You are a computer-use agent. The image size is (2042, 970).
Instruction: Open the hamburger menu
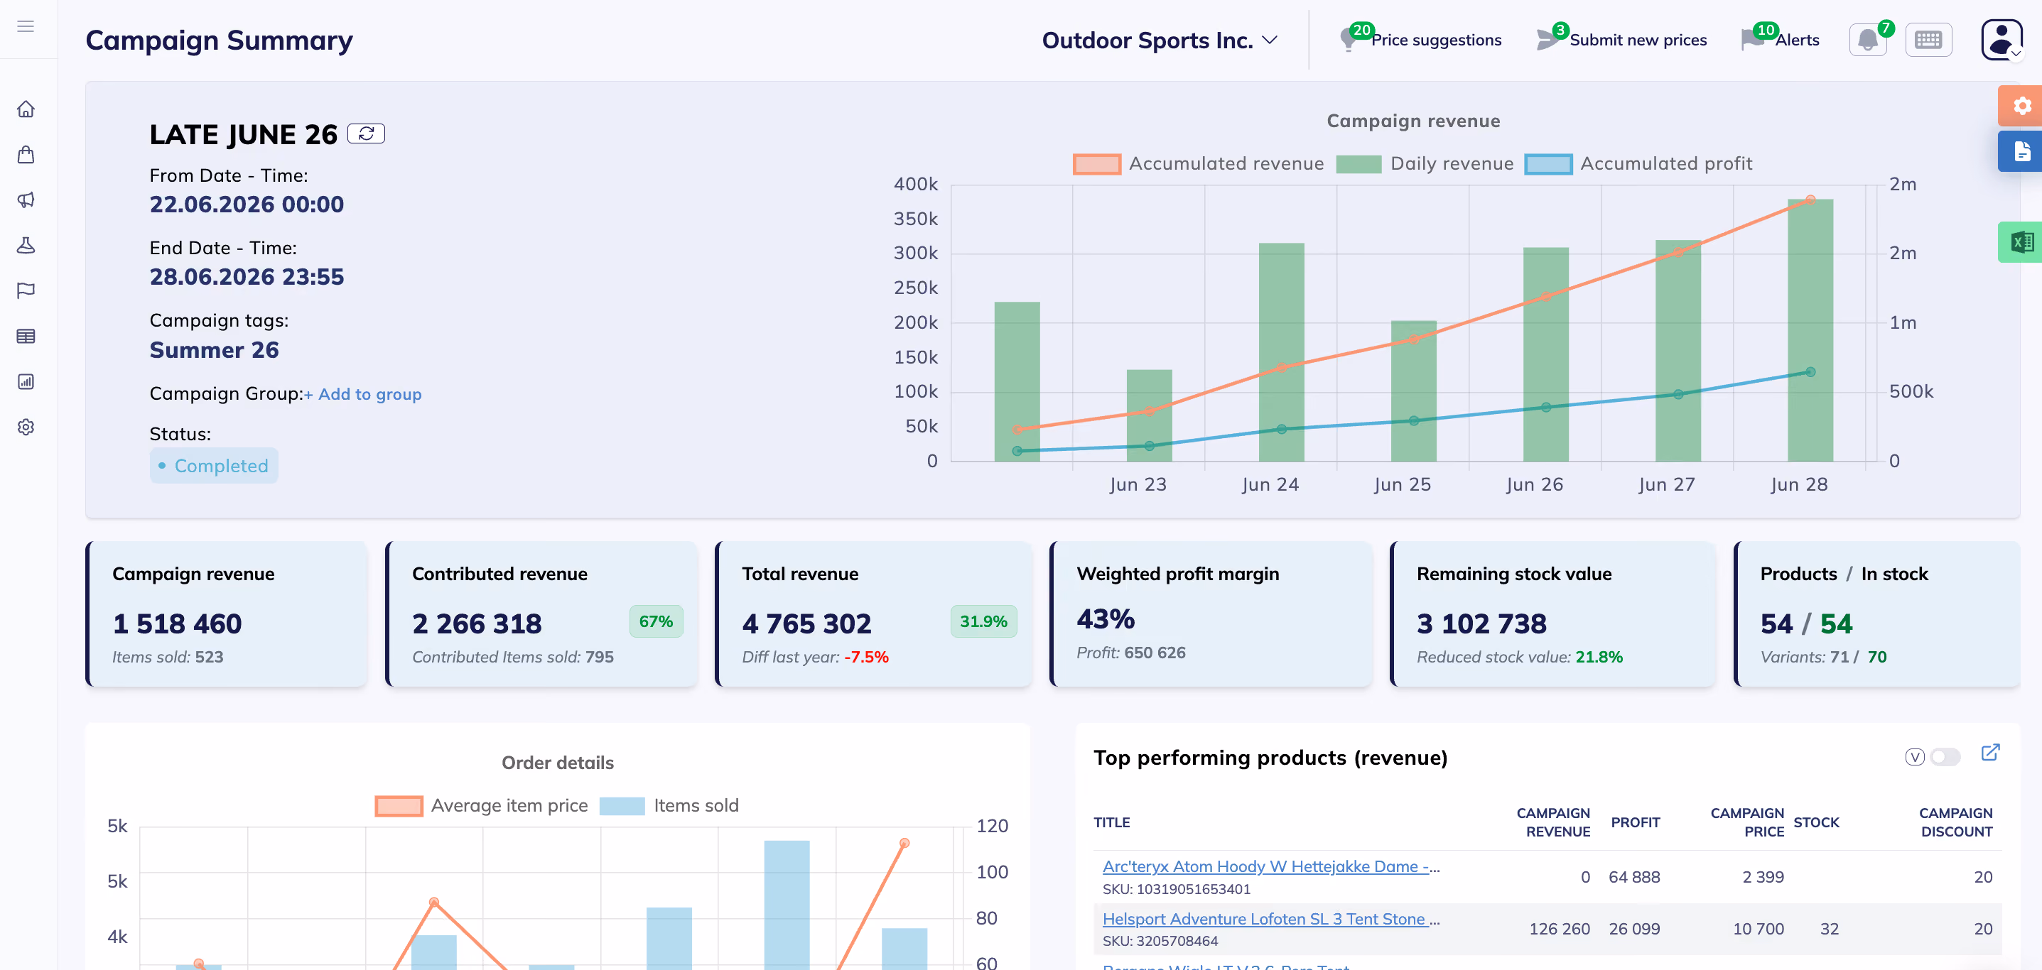[x=26, y=26]
